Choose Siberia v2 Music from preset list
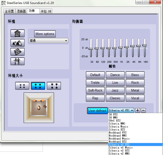163x155 pixels. pyautogui.click(x=135, y=147)
